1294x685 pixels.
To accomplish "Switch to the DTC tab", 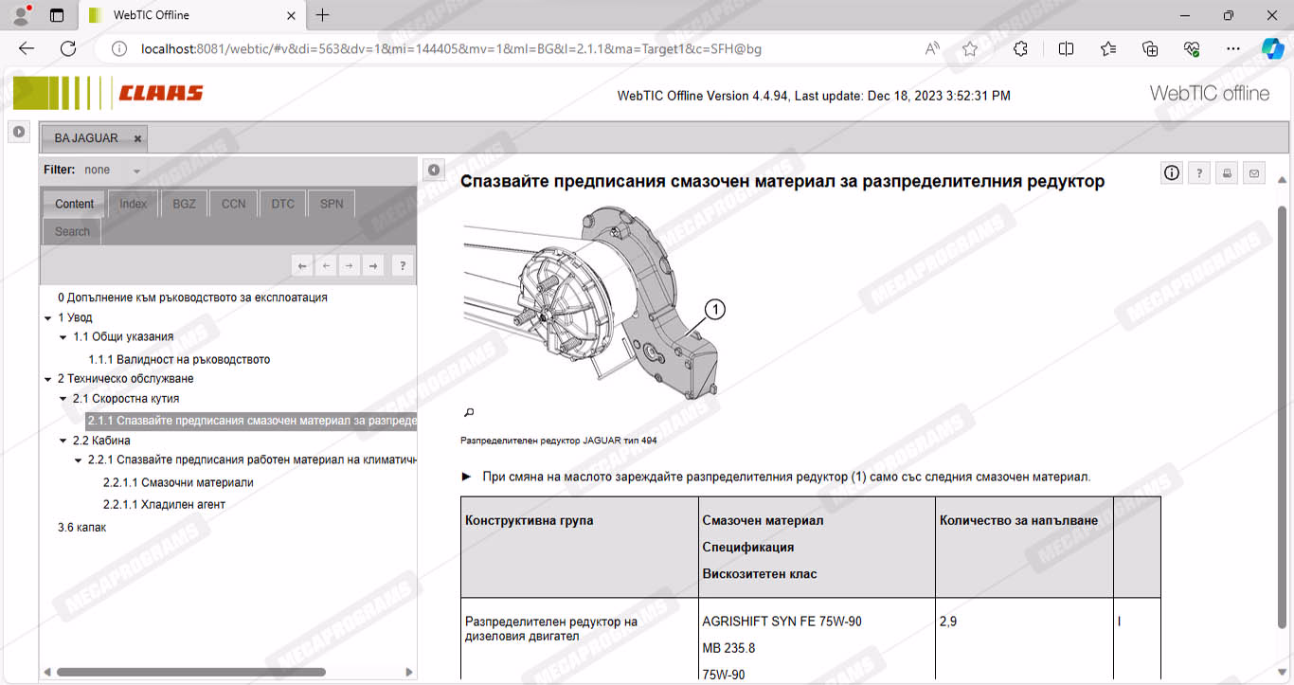I will (282, 204).
